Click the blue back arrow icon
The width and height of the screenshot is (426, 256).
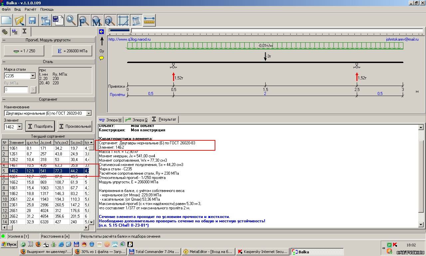(x=102, y=32)
